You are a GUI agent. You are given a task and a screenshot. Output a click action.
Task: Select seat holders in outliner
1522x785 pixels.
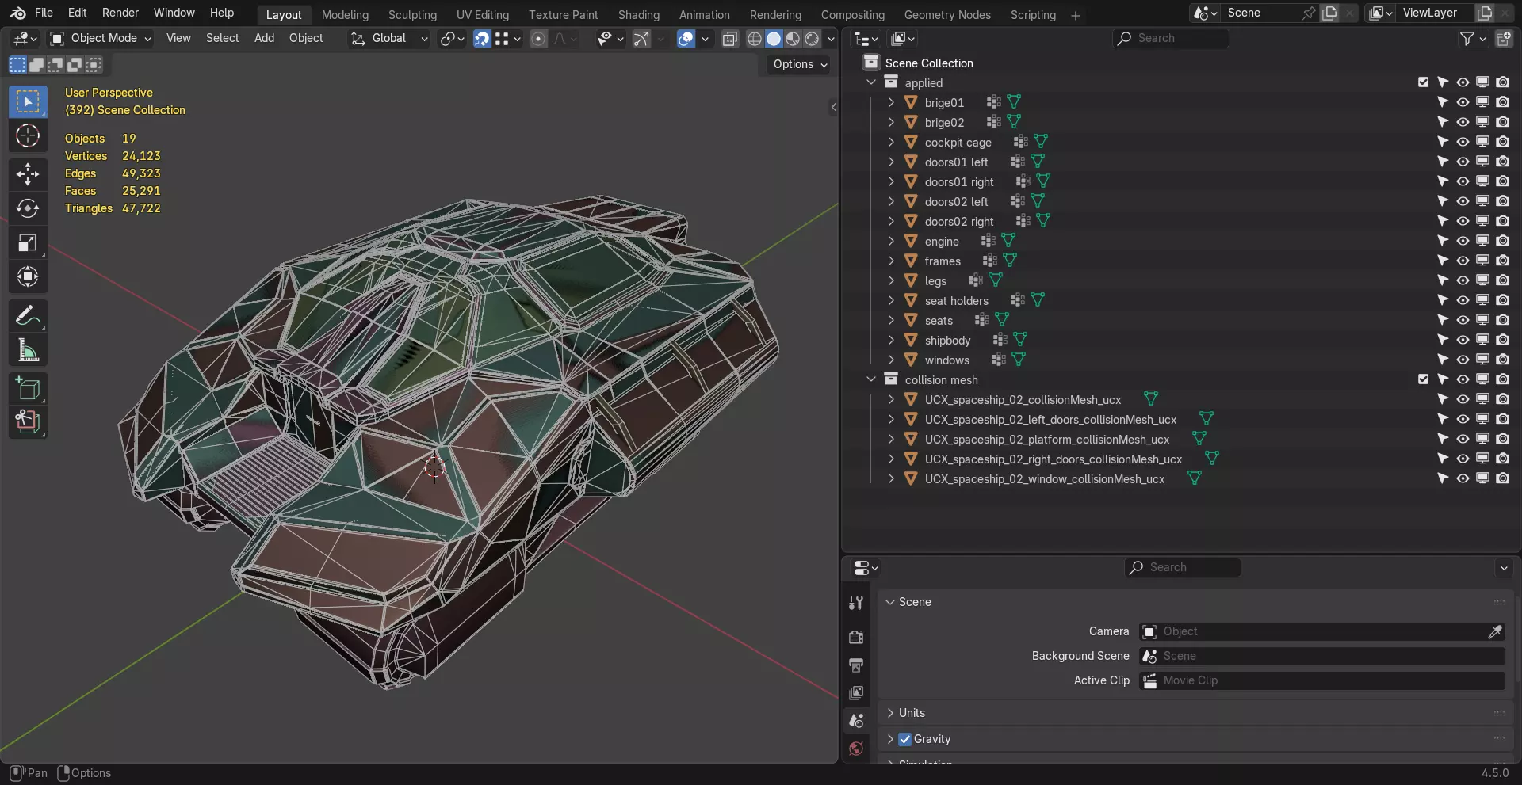[956, 300]
